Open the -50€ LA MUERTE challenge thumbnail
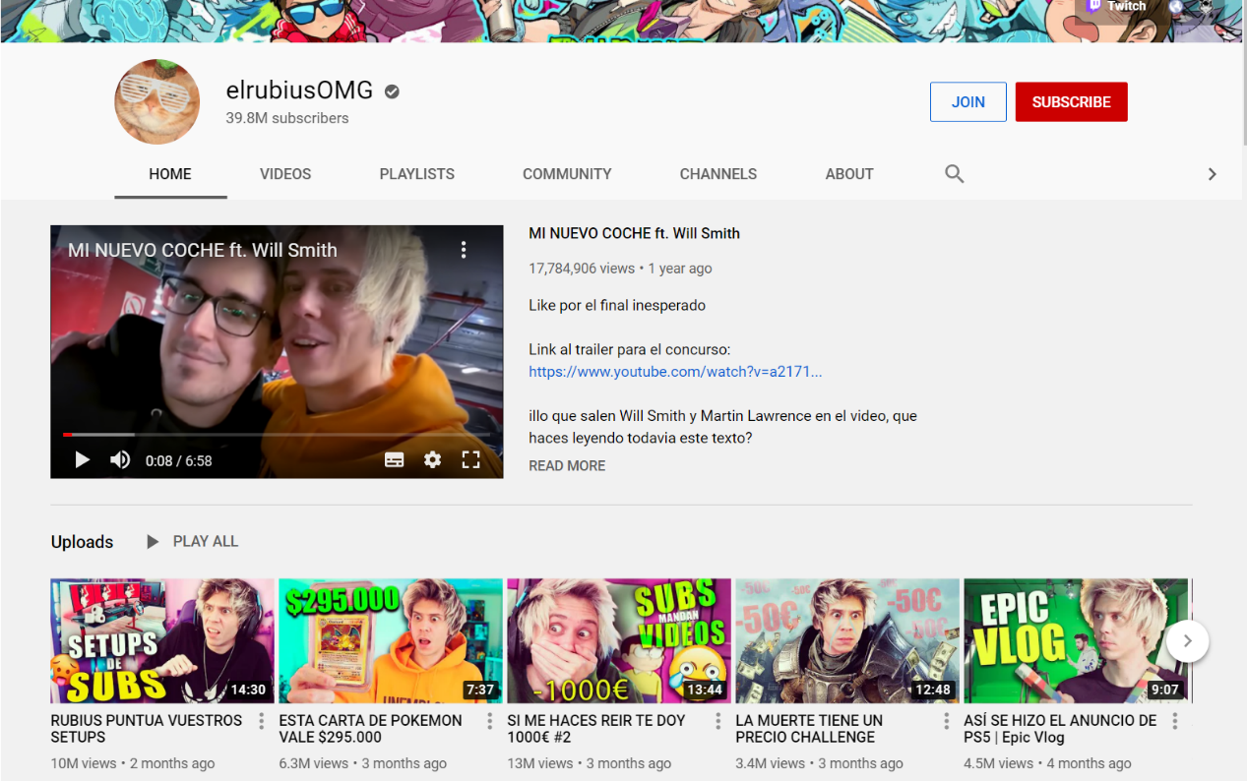 pyautogui.click(x=847, y=640)
